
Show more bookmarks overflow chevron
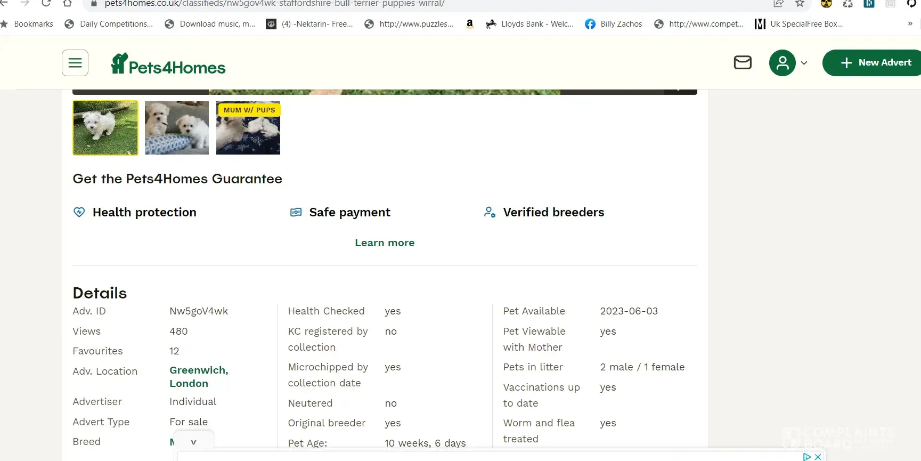(910, 24)
